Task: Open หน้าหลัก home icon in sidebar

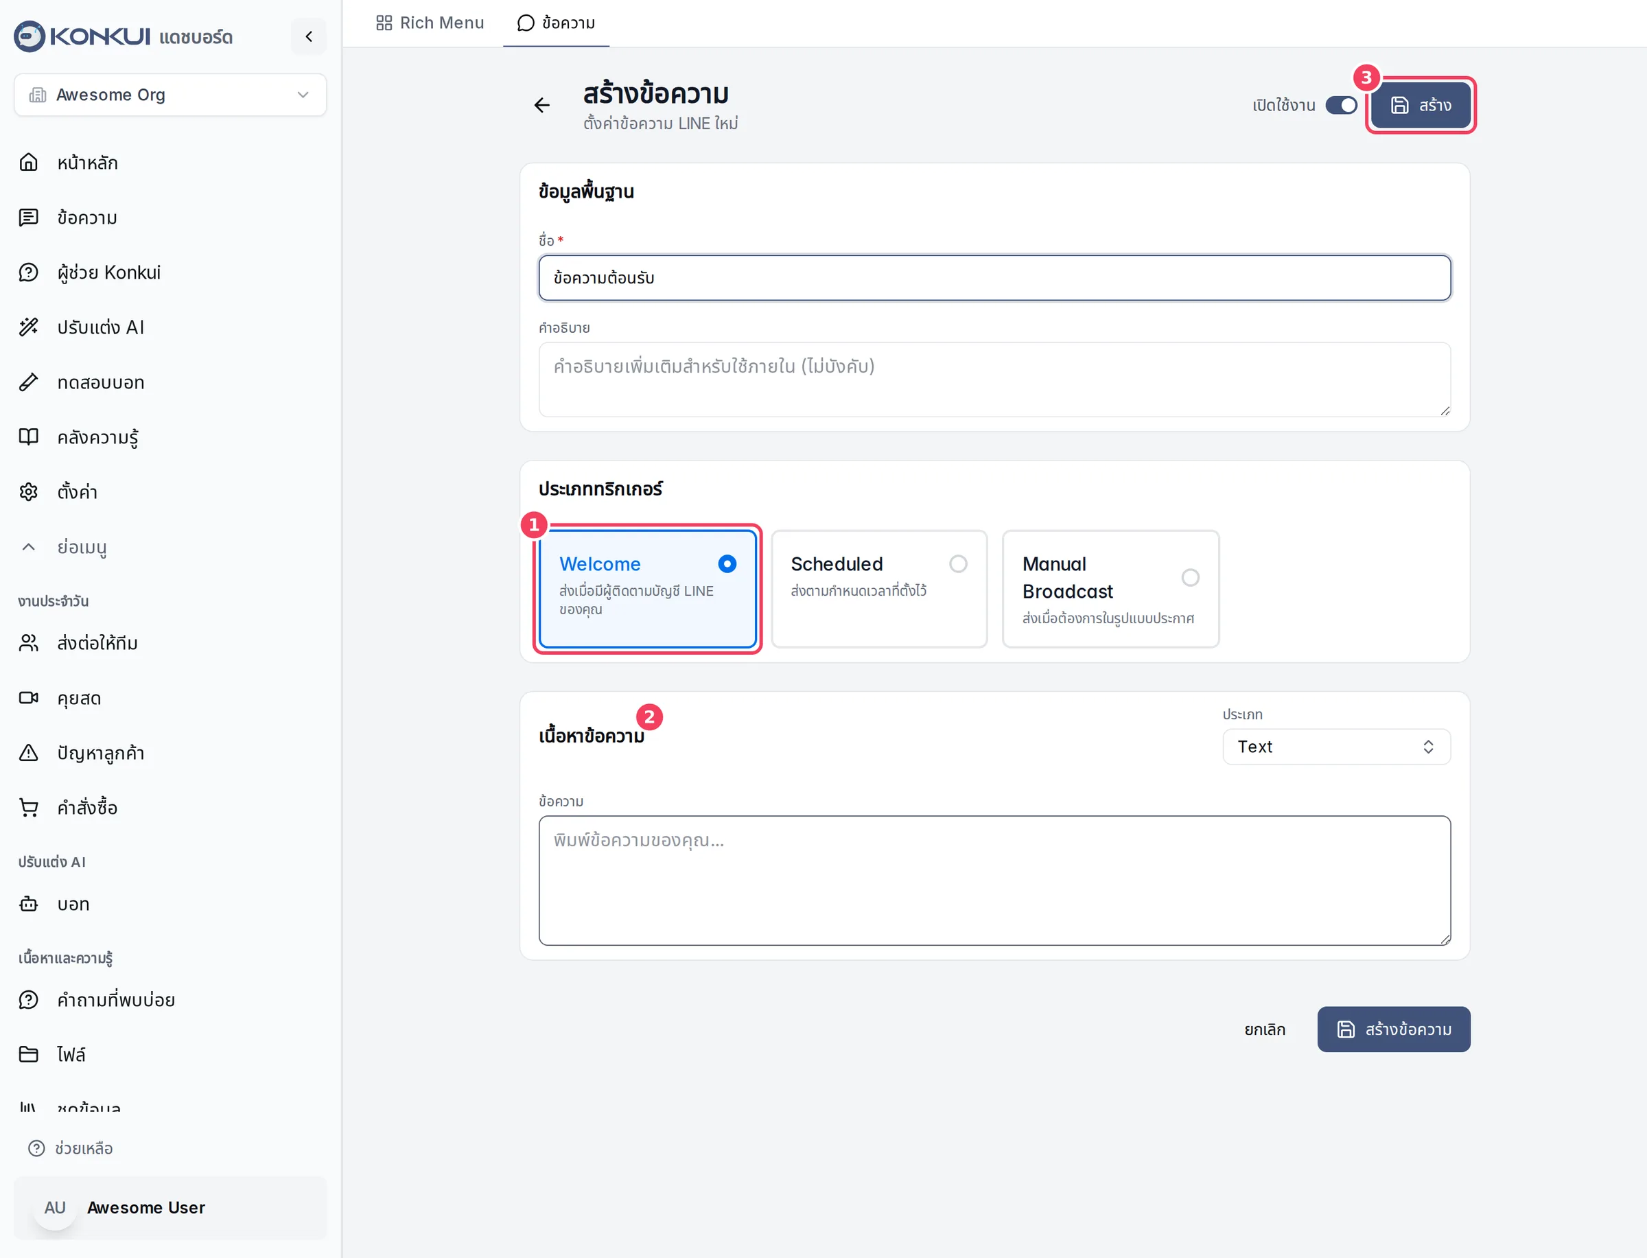Action: (28, 163)
